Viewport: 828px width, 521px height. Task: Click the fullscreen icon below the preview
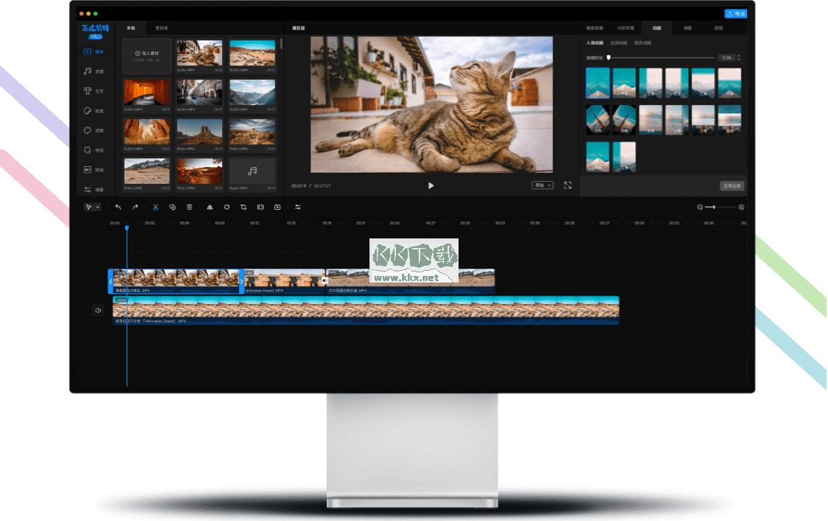567,185
